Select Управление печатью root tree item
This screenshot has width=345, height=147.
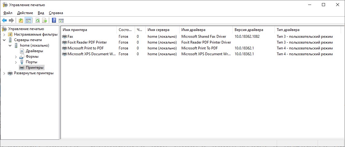pyautogui.click(x=26, y=29)
